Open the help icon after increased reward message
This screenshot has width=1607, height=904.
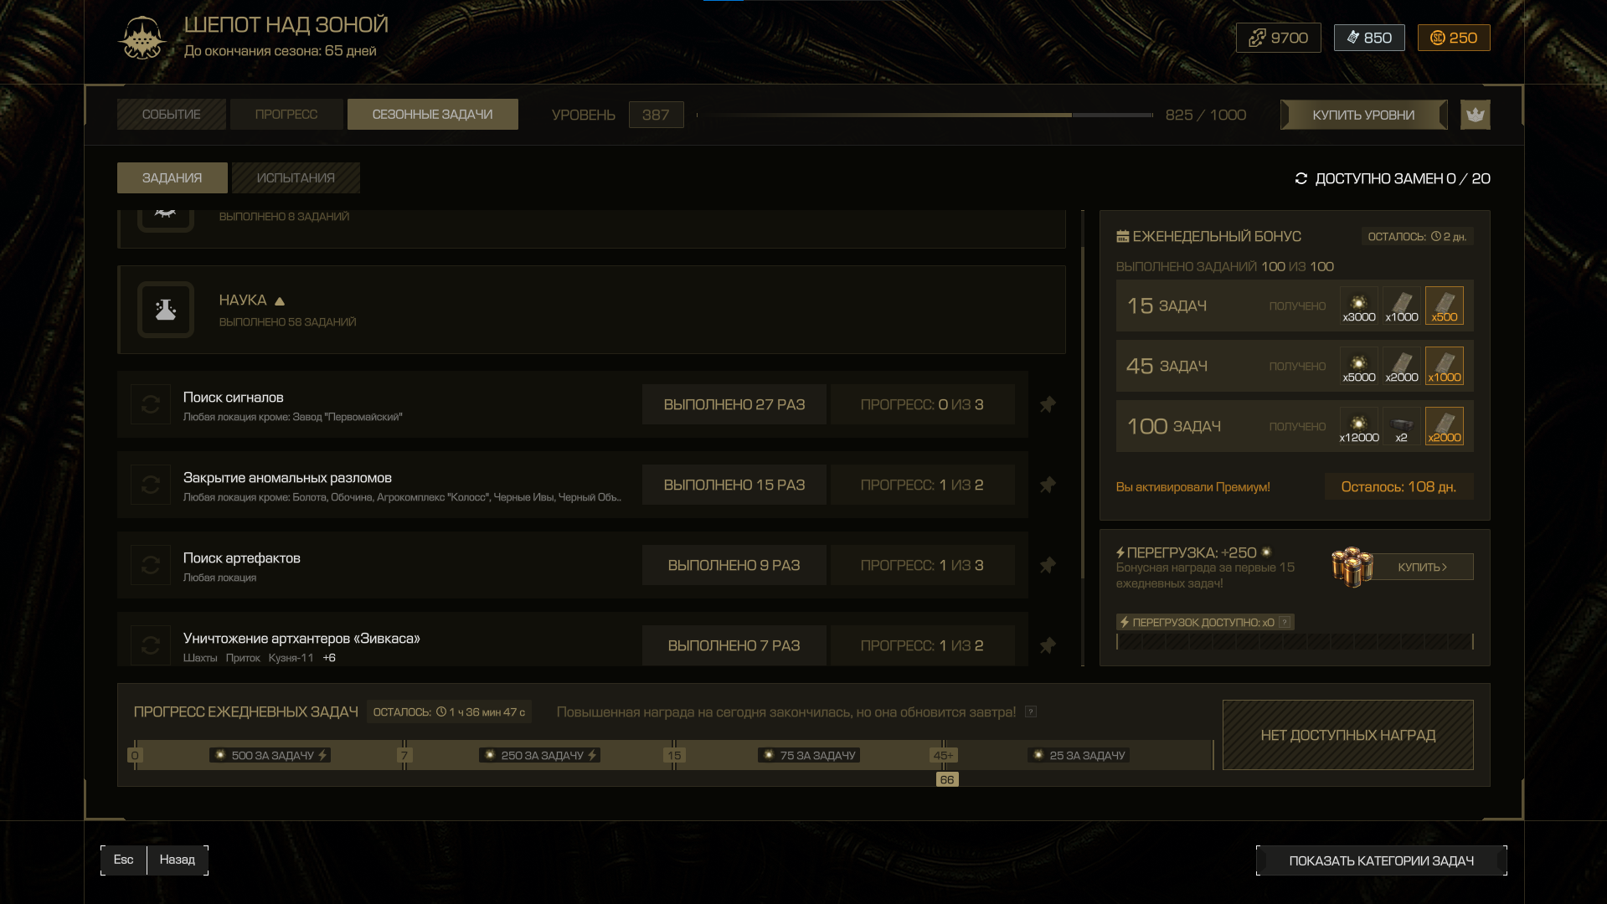pyautogui.click(x=1031, y=711)
